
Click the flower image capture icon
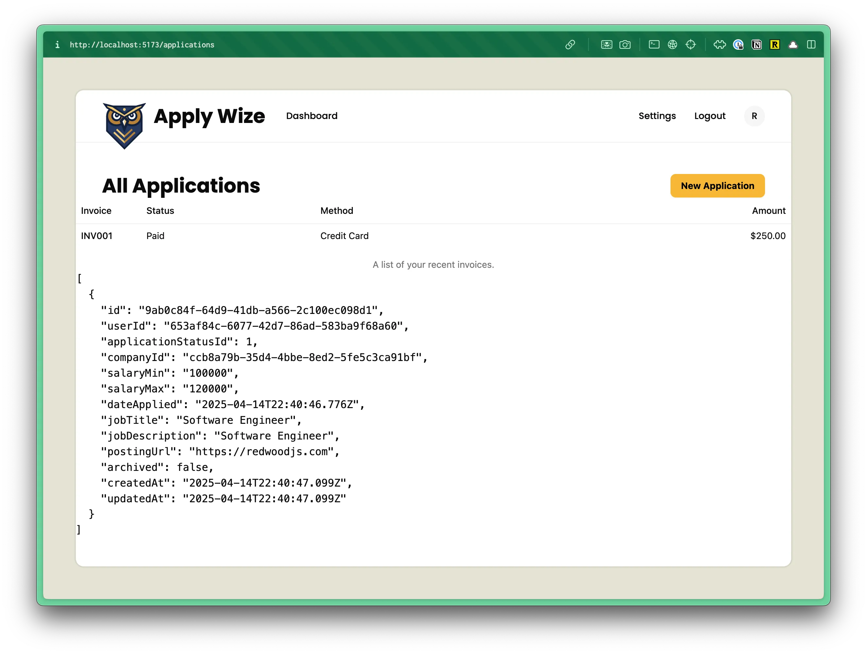pyautogui.click(x=606, y=45)
